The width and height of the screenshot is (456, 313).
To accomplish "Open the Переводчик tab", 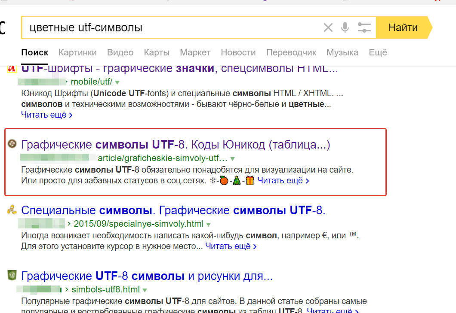I will click(x=291, y=52).
